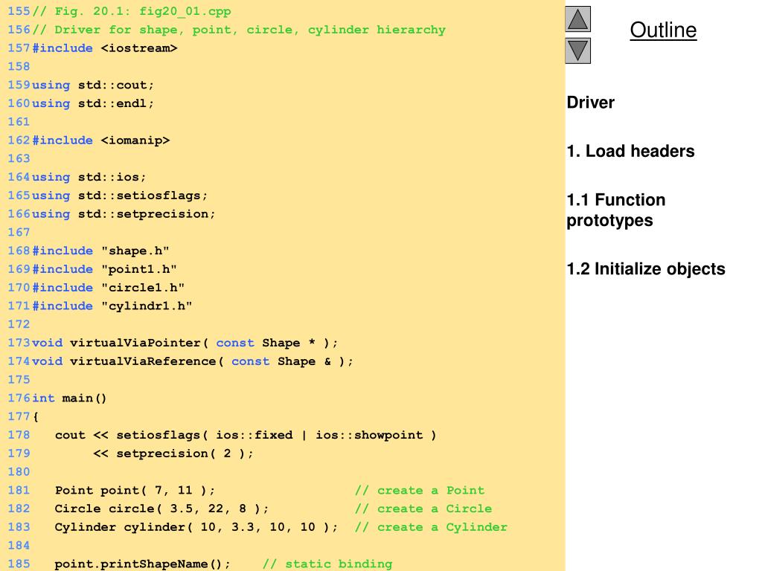This screenshot has width=762, height=571.
Task: Click line number 184
Action: click(x=19, y=546)
